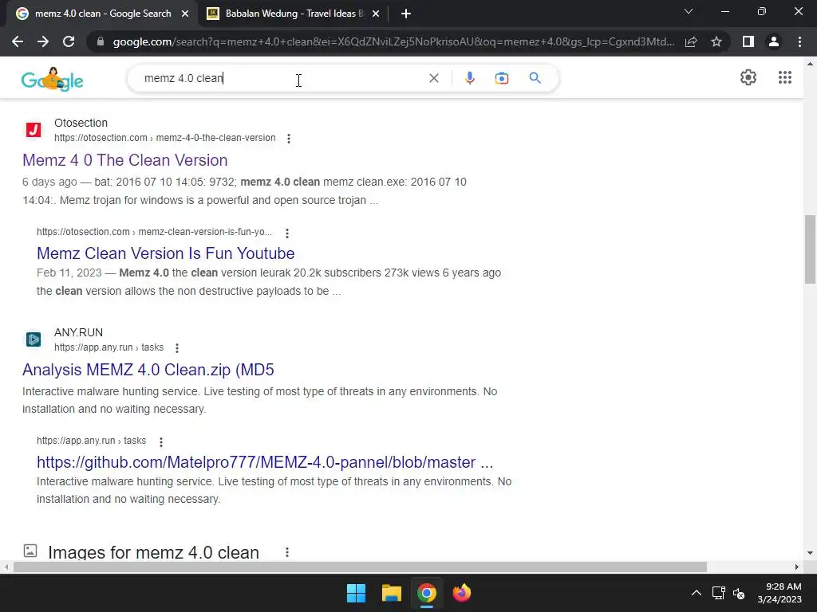This screenshot has width=817, height=612.
Task: Go forward to next page
Action: (43, 41)
